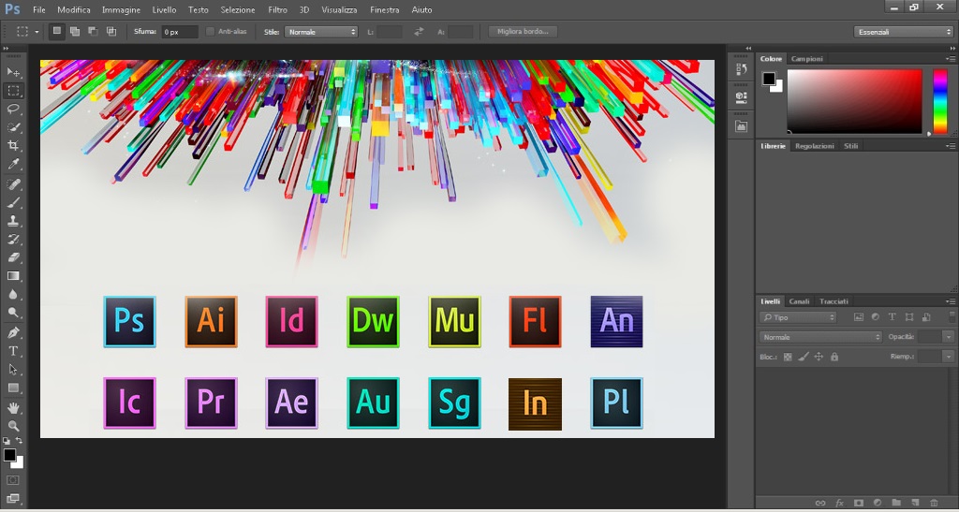This screenshot has height=512, width=959.
Task: Open the Stile dropdown
Action: (x=321, y=32)
